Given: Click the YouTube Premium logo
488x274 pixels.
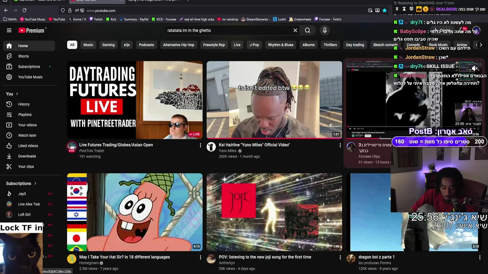Looking at the screenshot, I should 31,30.
